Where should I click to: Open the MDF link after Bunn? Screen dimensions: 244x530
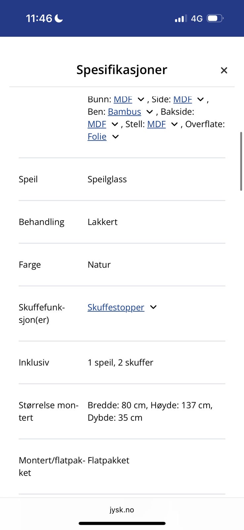click(x=123, y=99)
